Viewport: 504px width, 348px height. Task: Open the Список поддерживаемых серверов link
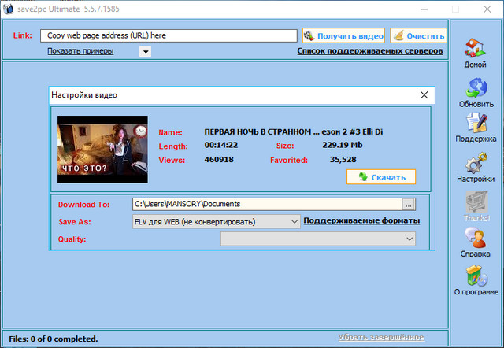click(369, 51)
